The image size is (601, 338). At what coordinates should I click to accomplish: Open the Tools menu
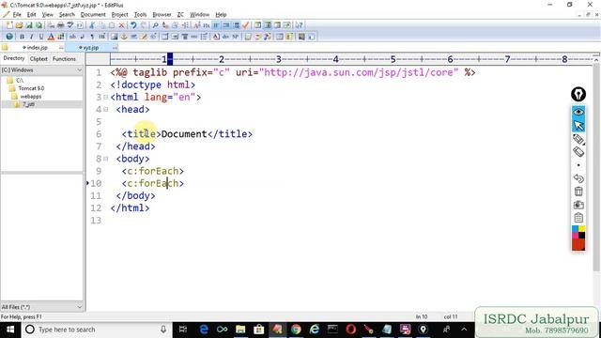(x=140, y=15)
